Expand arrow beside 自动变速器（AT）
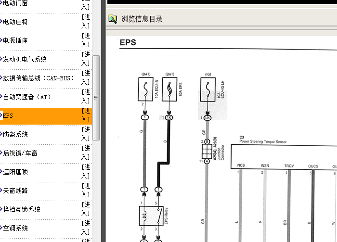Image resolution: width=337 pixels, height=242 pixels. click(x=1, y=96)
